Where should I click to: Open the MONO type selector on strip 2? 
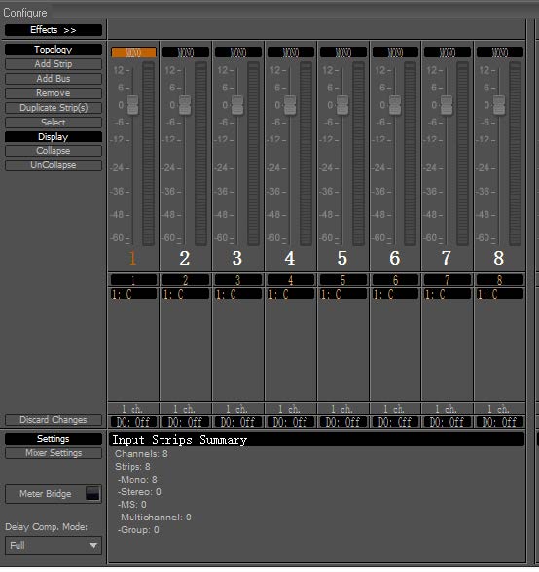(x=186, y=53)
